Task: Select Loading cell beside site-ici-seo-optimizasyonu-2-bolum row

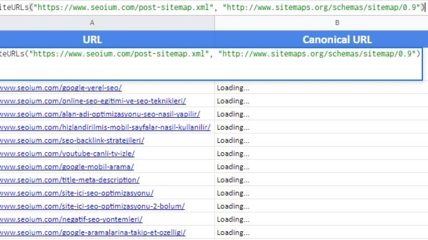Action: 321,206
